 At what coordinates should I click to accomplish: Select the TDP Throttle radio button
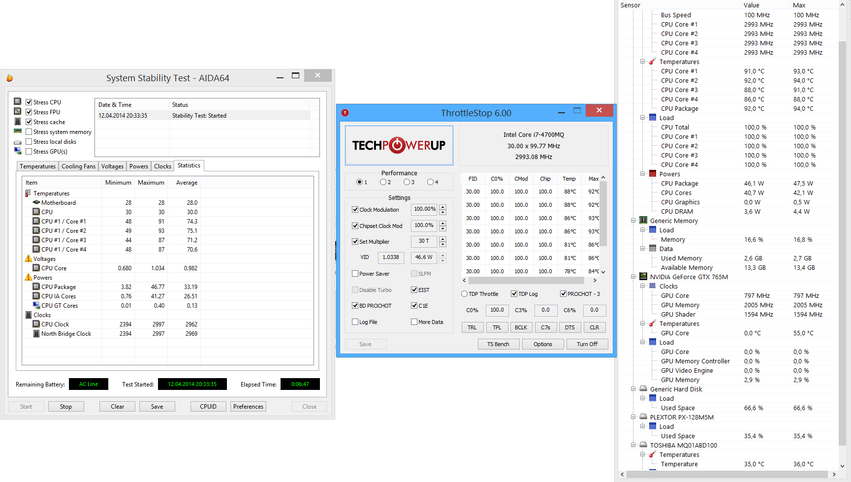(464, 293)
